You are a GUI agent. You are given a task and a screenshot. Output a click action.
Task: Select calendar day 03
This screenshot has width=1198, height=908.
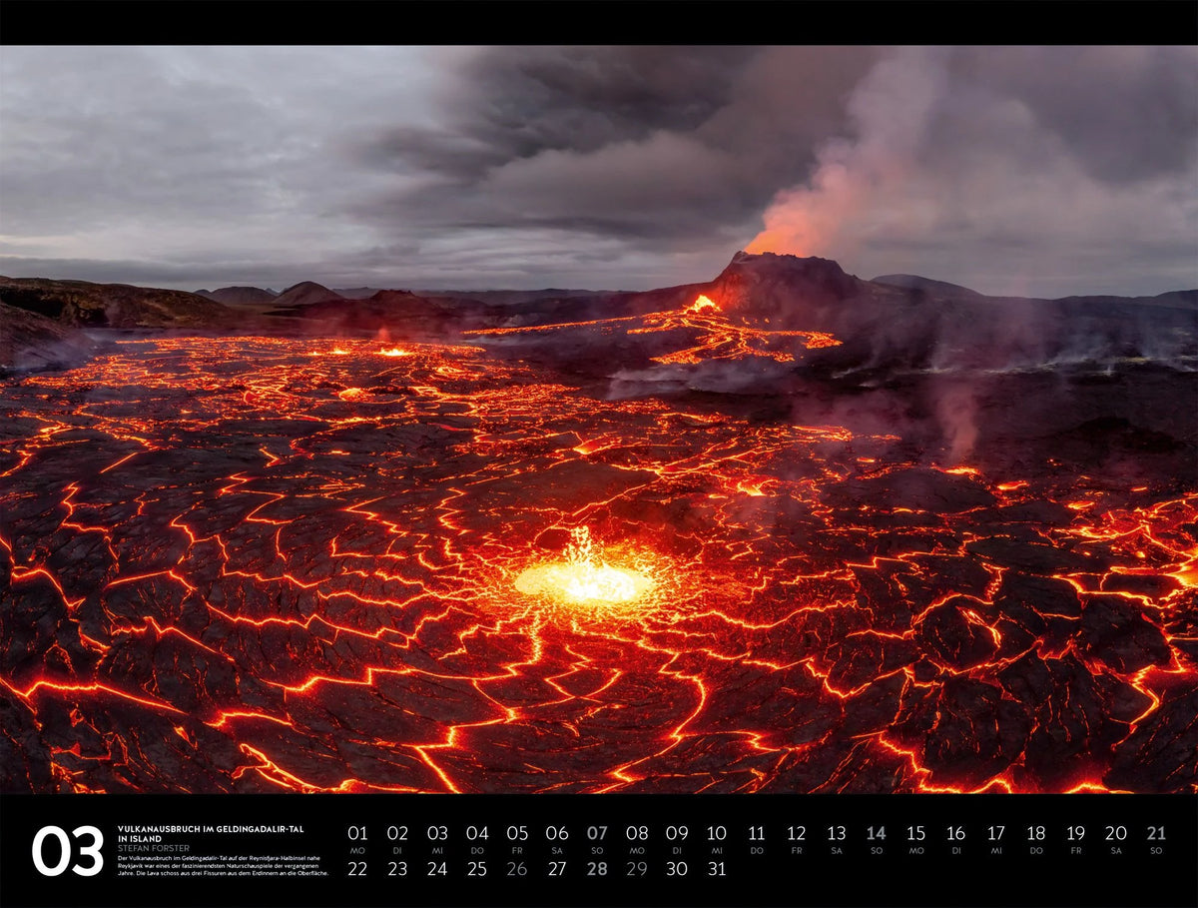click(437, 833)
